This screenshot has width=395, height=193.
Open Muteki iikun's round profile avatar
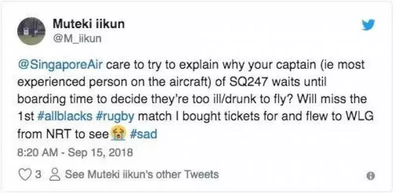click(32, 31)
